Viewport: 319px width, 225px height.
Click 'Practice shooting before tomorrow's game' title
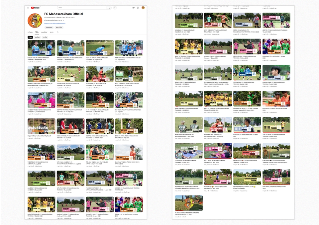[217, 83]
